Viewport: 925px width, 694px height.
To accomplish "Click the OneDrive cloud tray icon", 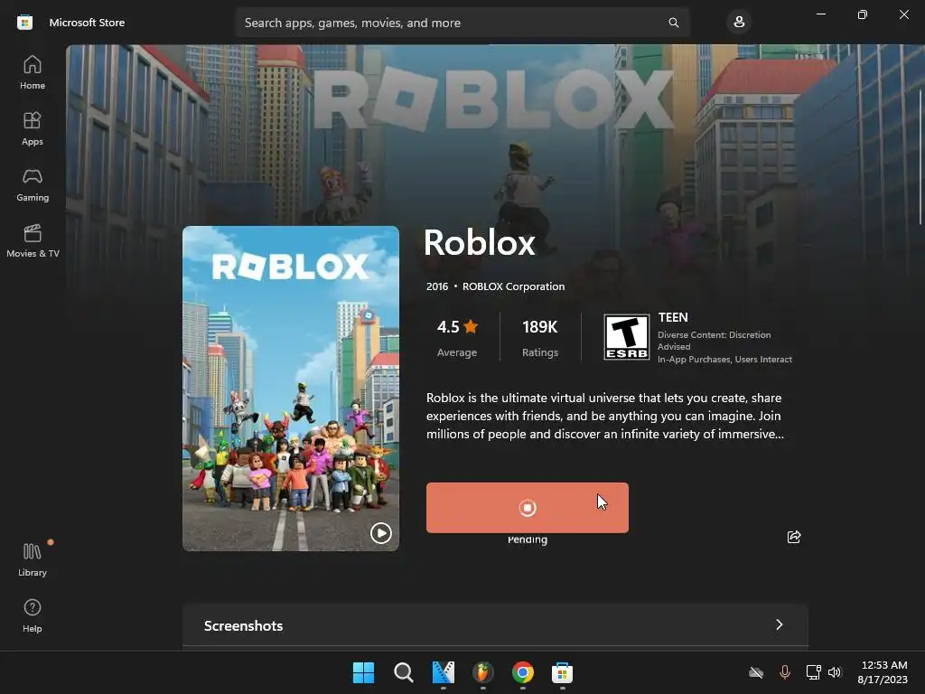I will point(756,672).
